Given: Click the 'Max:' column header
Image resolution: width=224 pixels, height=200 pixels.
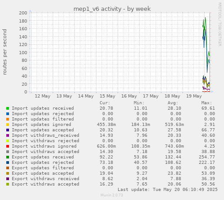Looking at the screenshot, I should pos(206,103).
